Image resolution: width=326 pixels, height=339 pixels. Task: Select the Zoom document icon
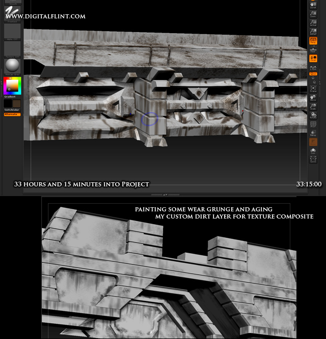point(313,13)
